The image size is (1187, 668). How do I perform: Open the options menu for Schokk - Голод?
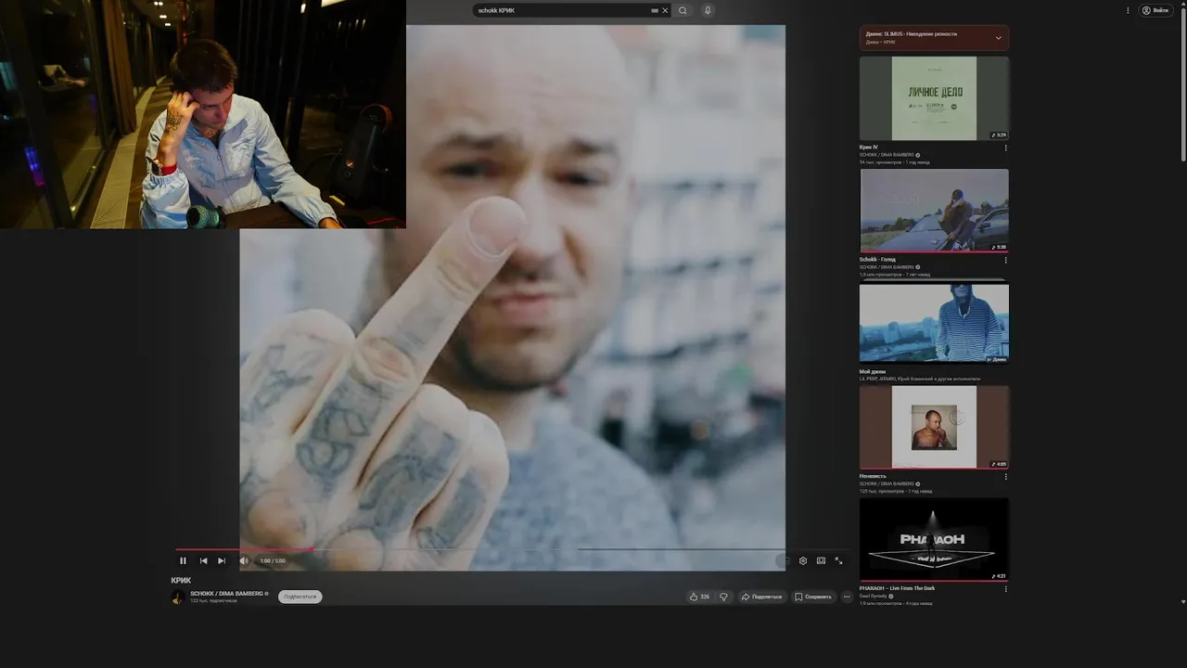click(1005, 260)
